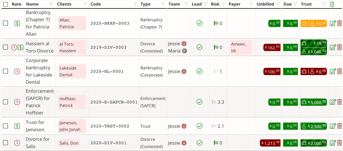Select the Divorce for Salis row checkbox

coord(6,143)
